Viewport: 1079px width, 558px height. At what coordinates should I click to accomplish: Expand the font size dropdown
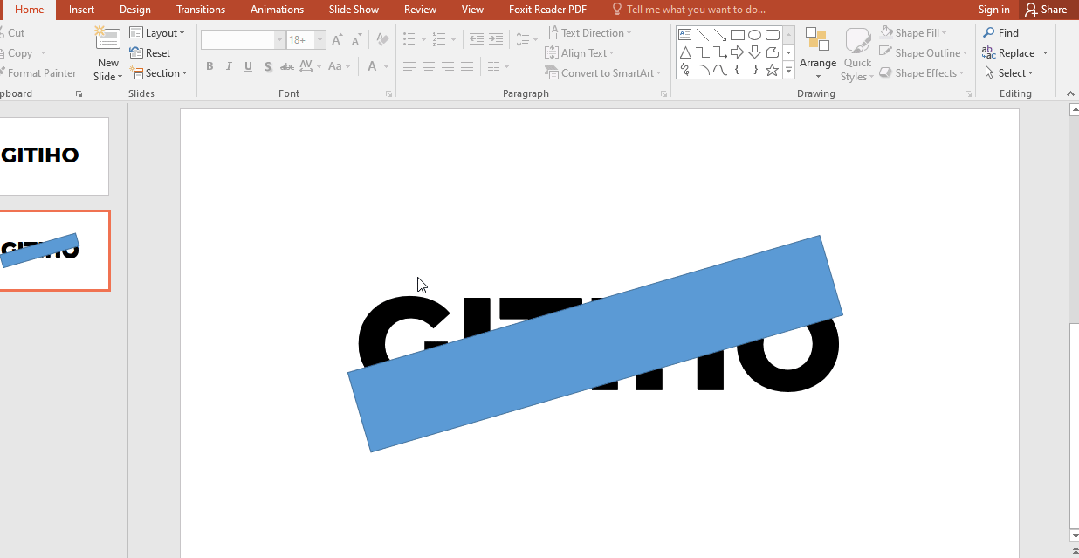tap(319, 39)
